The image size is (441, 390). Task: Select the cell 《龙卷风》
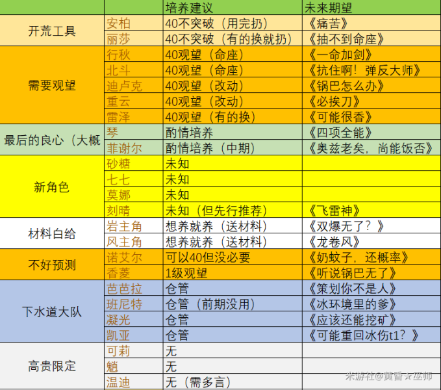click(372, 241)
